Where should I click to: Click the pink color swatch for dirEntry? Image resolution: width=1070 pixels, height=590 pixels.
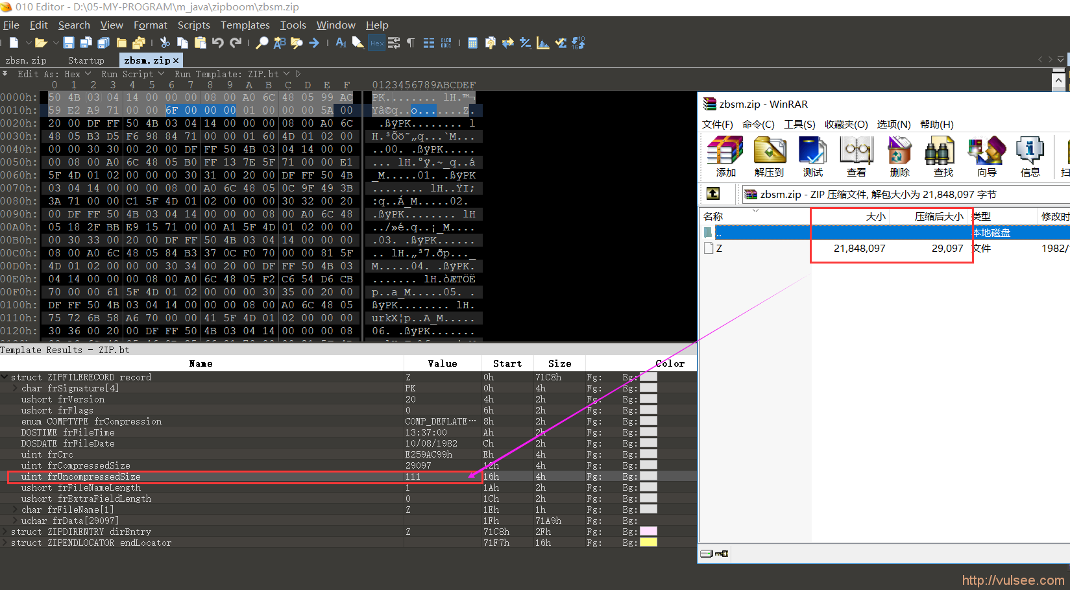pos(648,531)
